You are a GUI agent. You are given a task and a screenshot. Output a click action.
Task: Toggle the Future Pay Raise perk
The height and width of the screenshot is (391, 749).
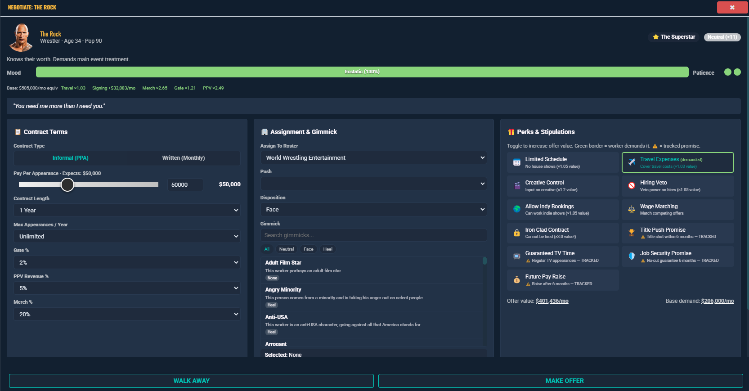(563, 280)
